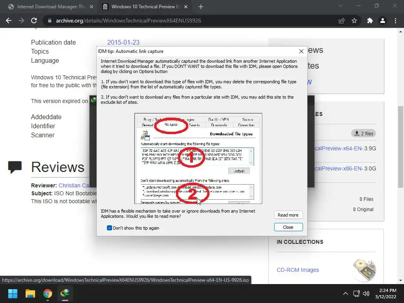Screen dimensions: 404x303
Task: Click page vertical scrollbar thumb
Action: click(x=400, y=147)
